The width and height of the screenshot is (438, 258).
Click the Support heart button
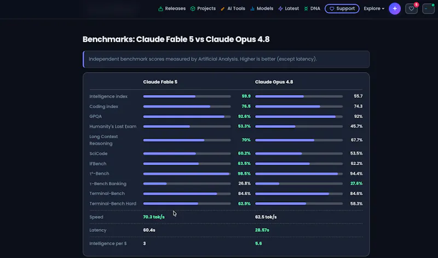(x=342, y=9)
